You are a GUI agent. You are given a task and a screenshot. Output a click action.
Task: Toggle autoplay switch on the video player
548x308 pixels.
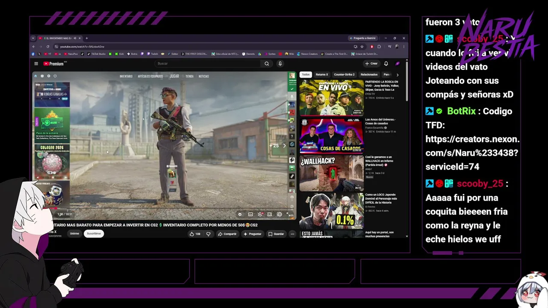(240, 214)
